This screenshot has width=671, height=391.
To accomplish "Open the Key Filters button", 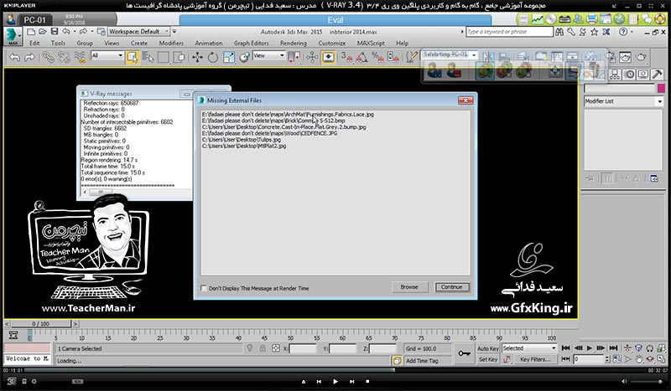I will click(x=535, y=359).
